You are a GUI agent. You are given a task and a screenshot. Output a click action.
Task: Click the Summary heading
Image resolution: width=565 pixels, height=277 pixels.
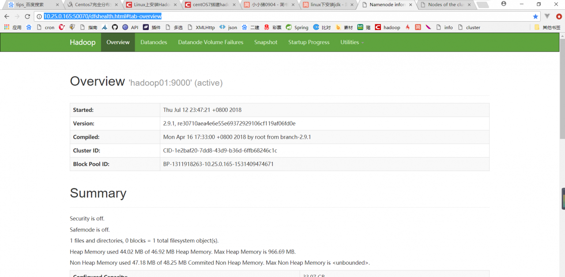[98, 193]
